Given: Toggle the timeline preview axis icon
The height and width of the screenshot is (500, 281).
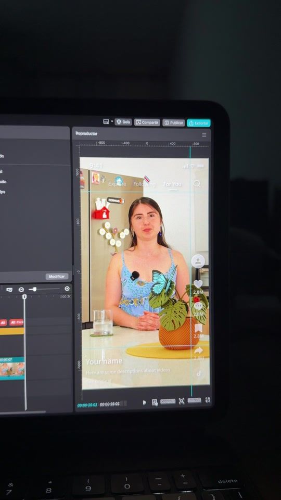Looking at the screenshot, I should coord(9,290).
